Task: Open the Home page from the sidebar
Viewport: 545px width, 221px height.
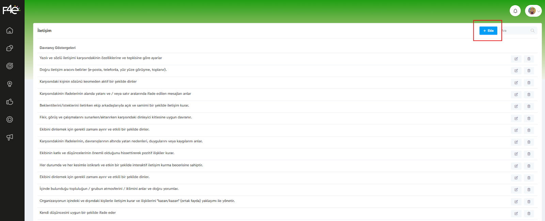Action: click(10, 31)
